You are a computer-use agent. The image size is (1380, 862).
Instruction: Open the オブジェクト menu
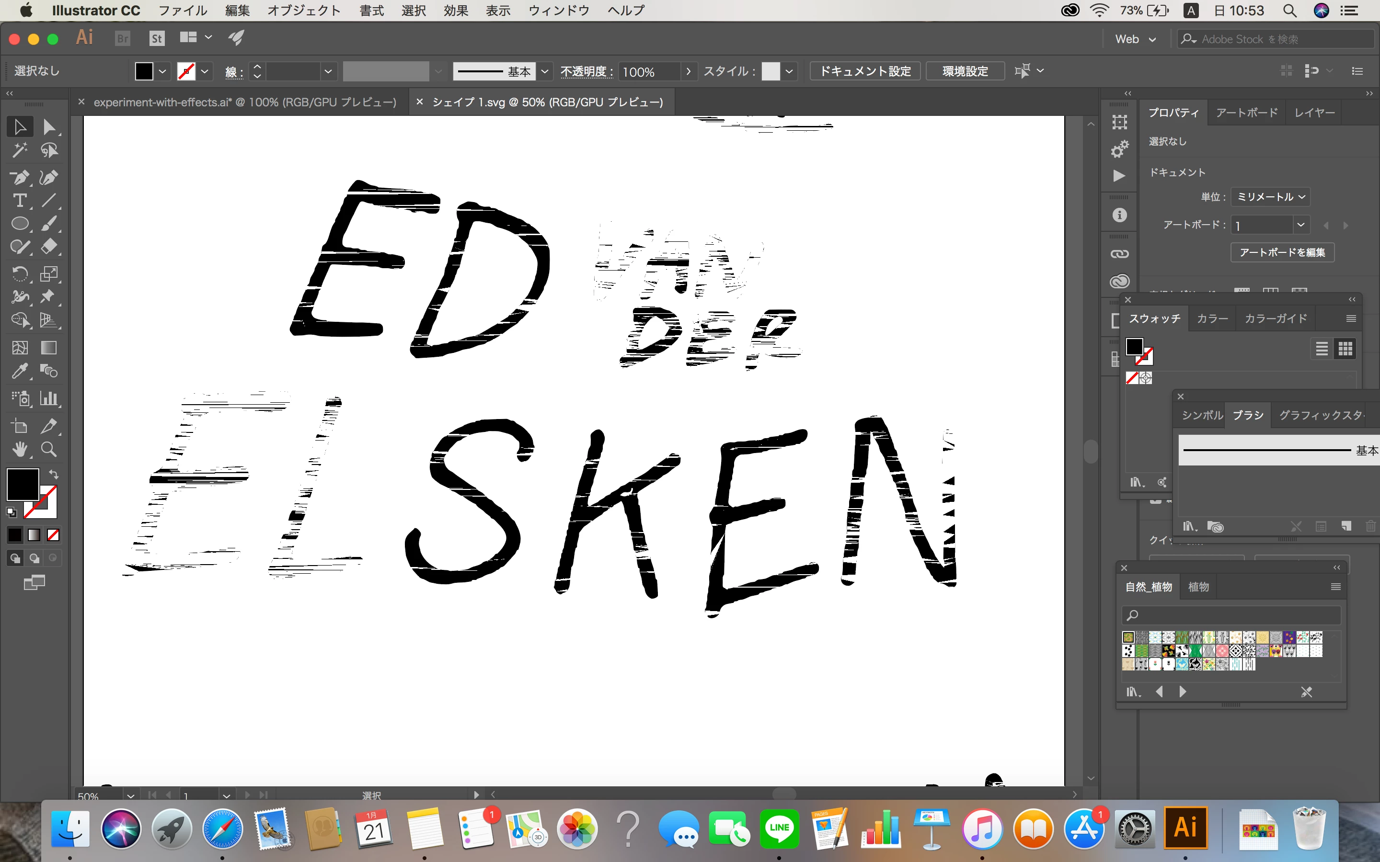[x=303, y=10]
